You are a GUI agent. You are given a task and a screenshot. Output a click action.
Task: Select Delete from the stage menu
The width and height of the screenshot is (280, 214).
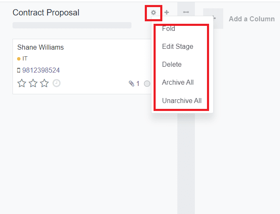(172, 64)
